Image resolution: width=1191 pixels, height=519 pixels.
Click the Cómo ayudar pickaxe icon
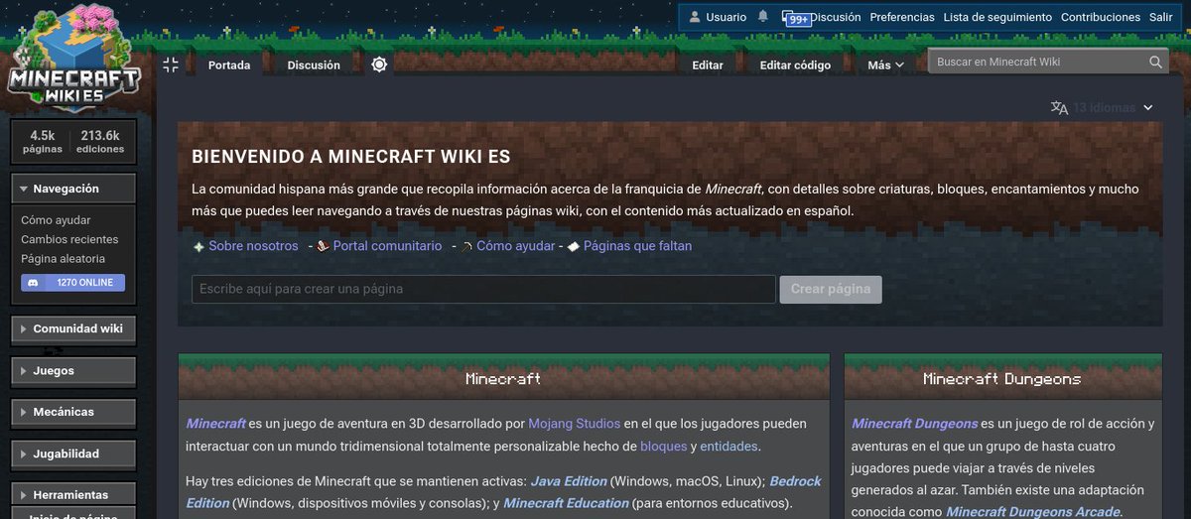(x=466, y=246)
